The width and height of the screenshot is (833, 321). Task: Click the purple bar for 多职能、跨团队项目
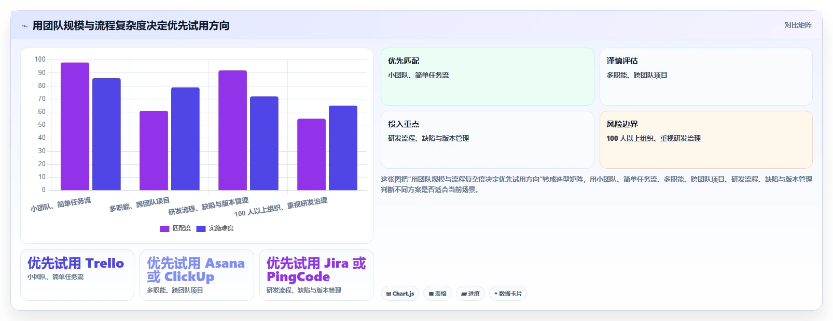pyautogui.click(x=154, y=150)
